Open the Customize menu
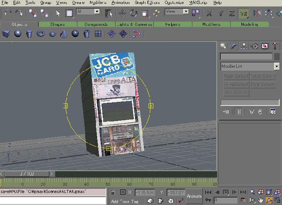Screen dimensions: 282x205 click(x=174, y=2)
